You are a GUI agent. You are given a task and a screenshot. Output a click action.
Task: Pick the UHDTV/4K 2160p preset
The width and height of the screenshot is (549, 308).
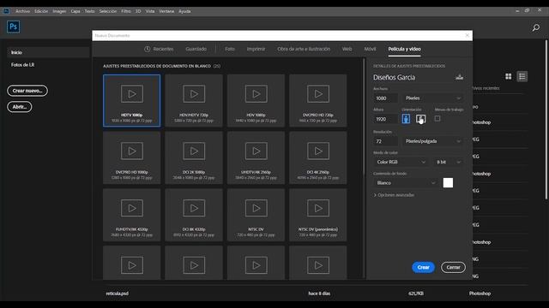tap(256, 157)
